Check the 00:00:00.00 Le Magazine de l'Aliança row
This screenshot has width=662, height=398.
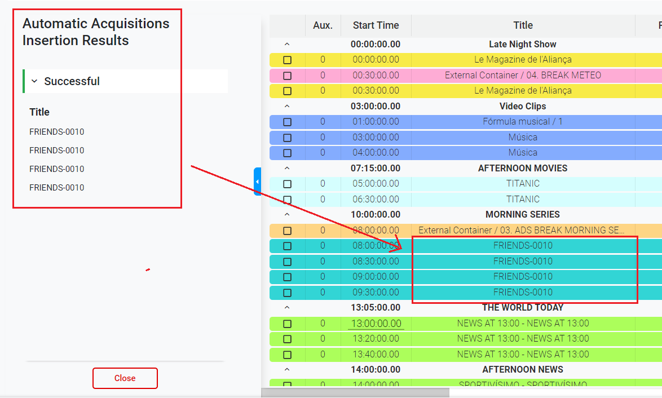tap(287, 60)
